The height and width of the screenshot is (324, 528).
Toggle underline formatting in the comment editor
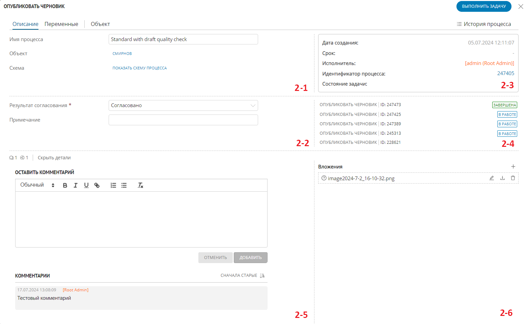tap(86, 185)
